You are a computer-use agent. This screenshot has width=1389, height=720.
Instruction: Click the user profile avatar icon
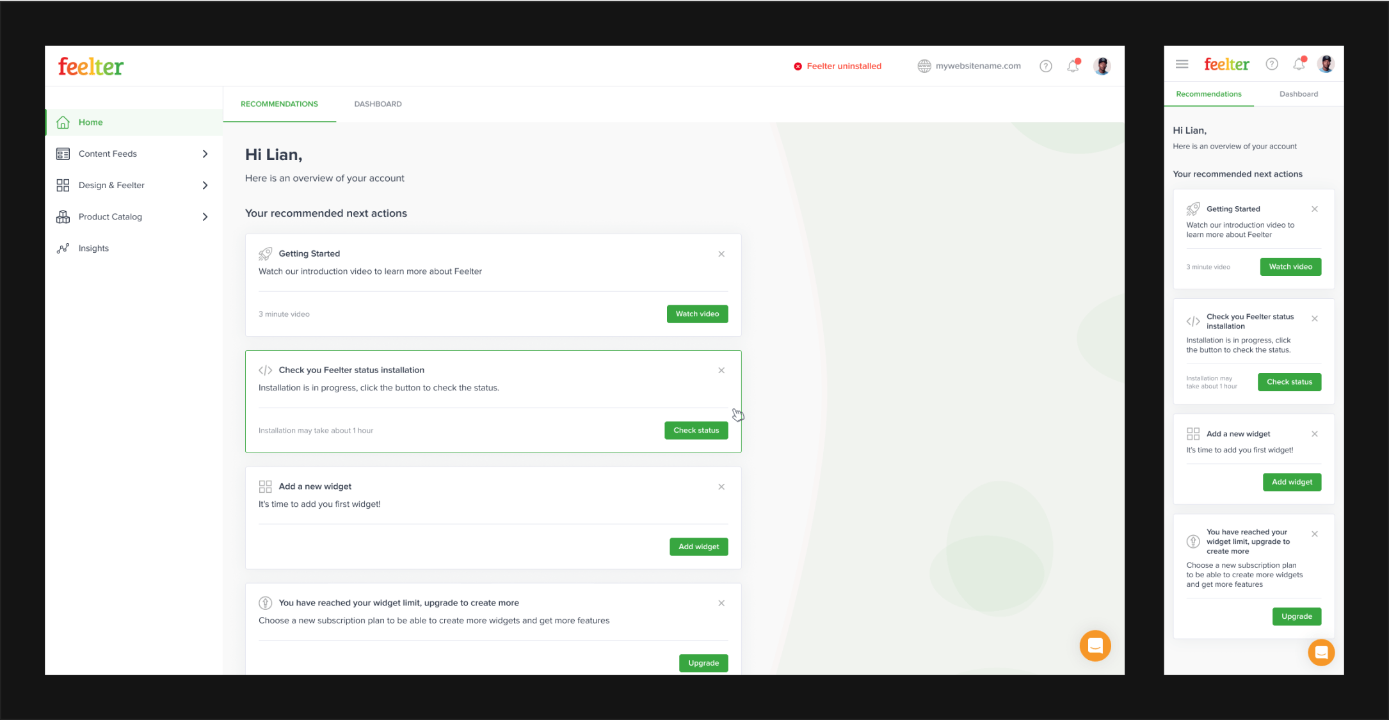(x=1102, y=66)
